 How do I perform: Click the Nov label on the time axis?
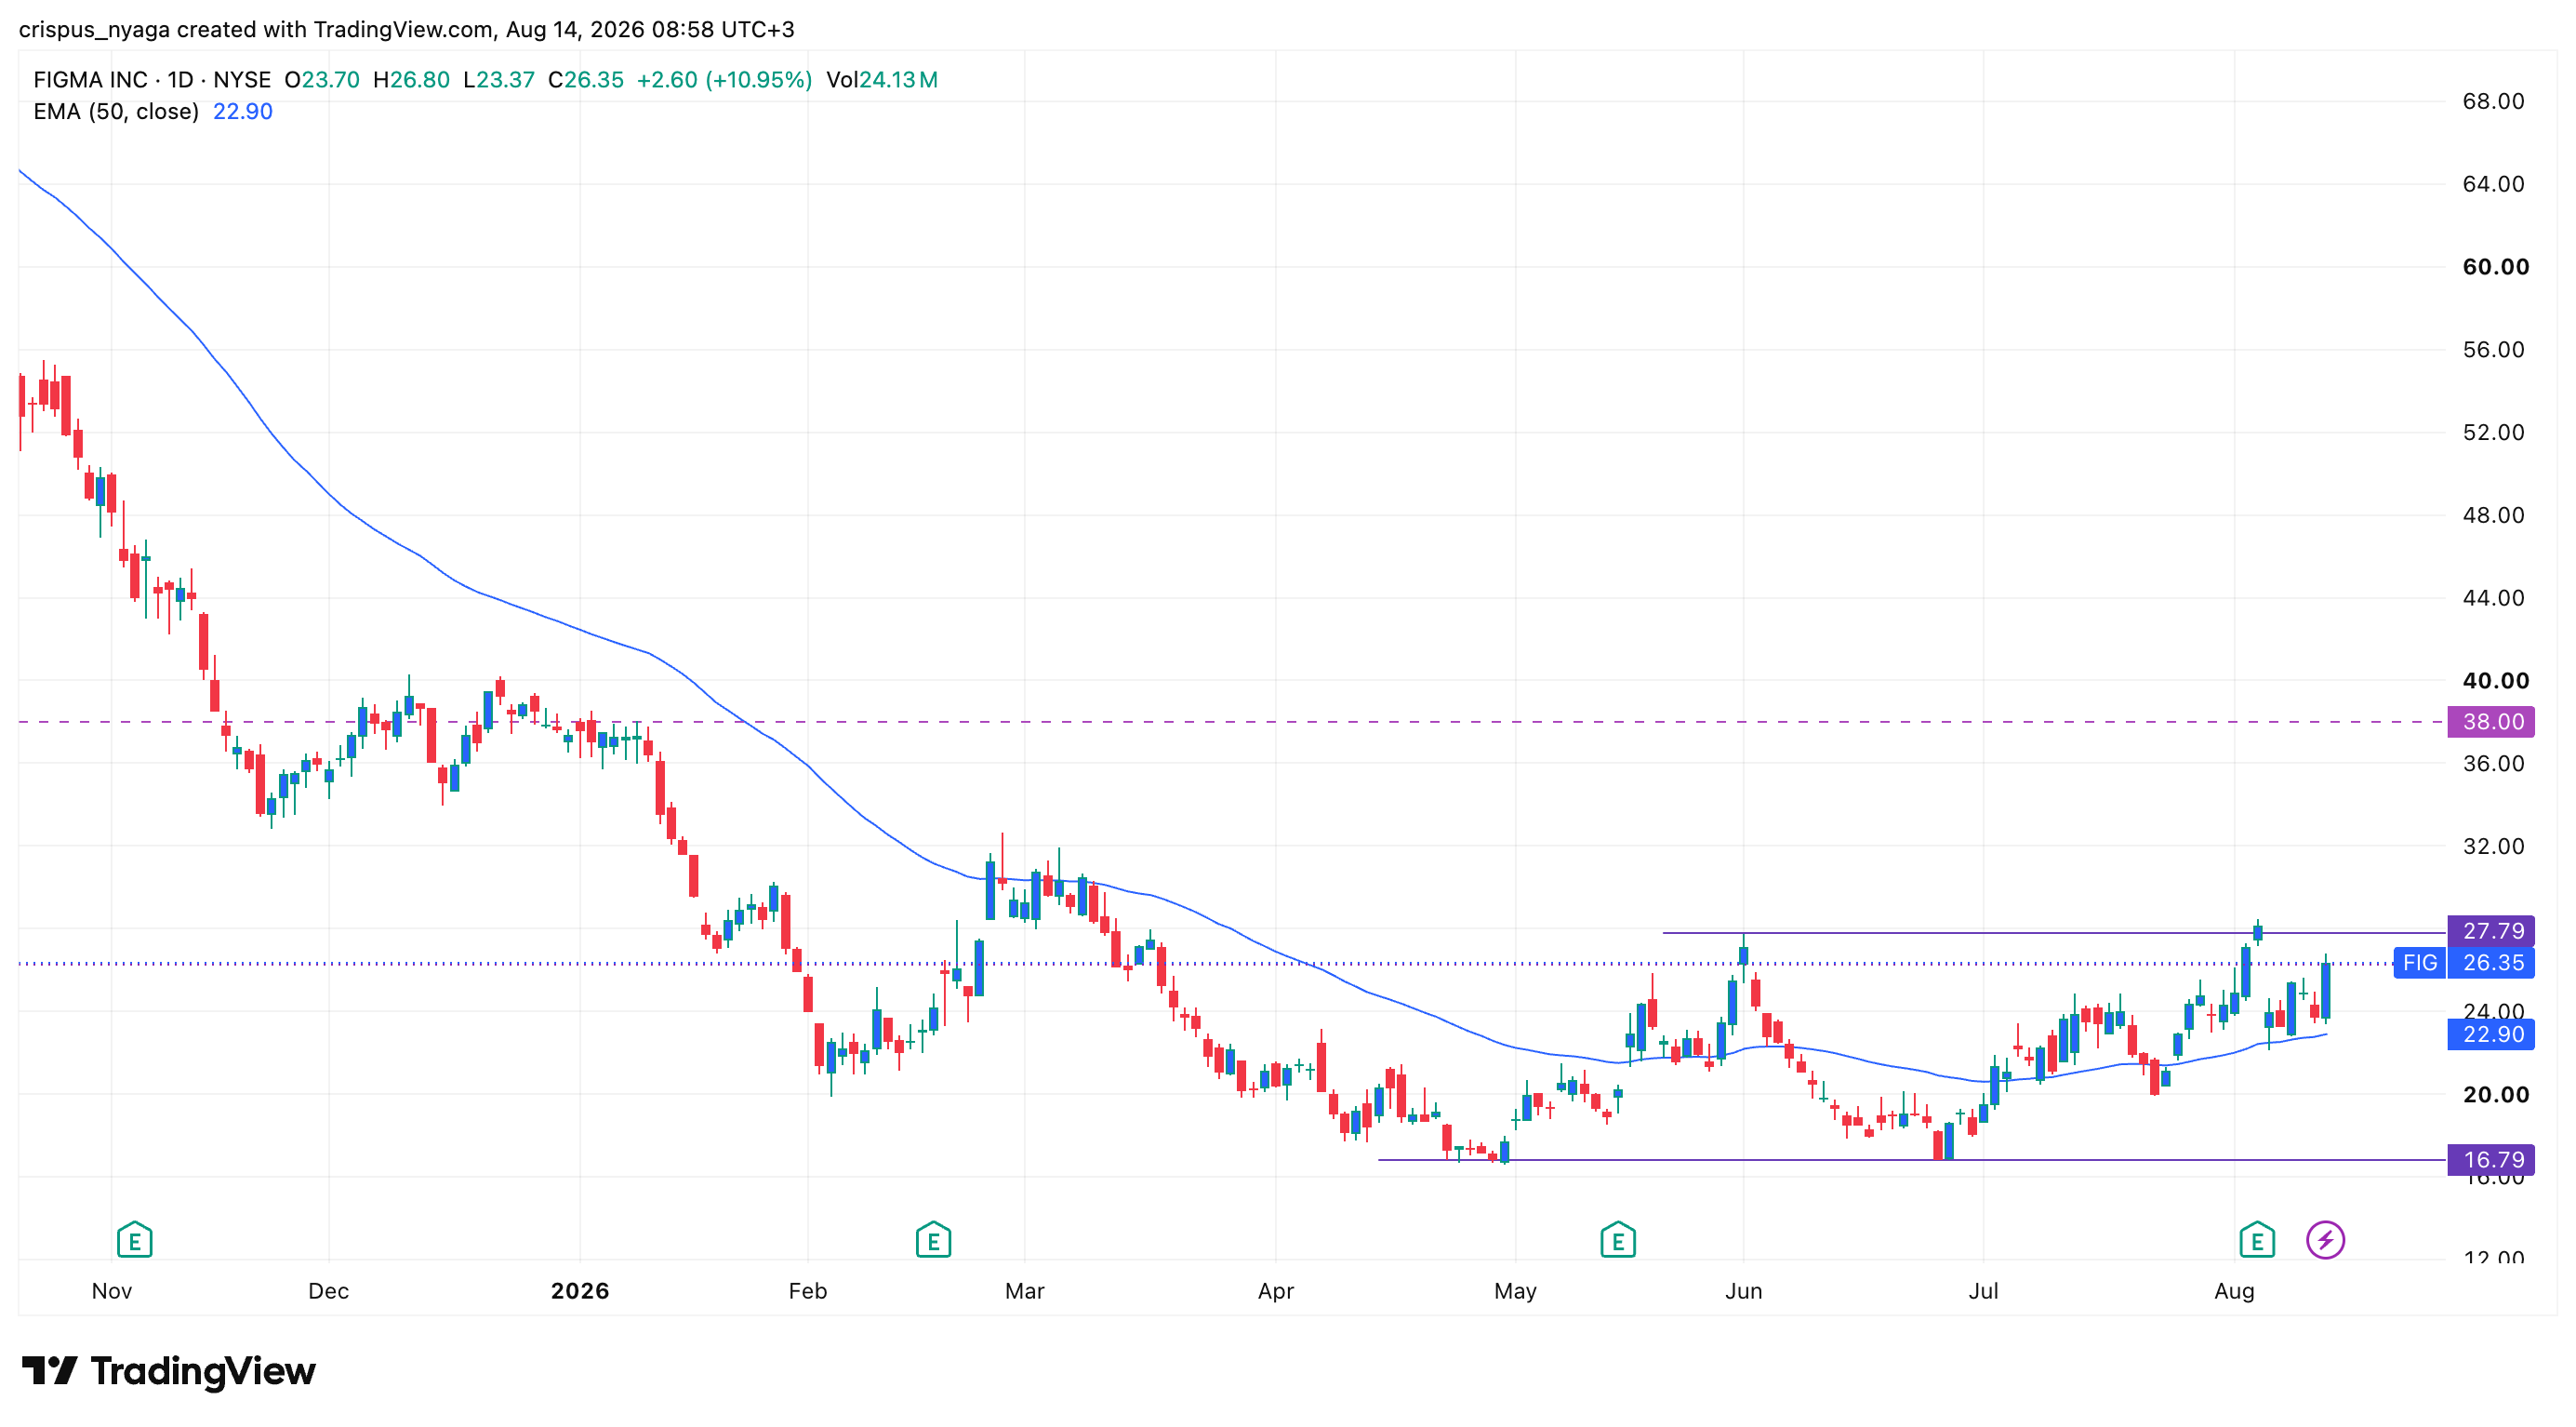(112, 1291)
